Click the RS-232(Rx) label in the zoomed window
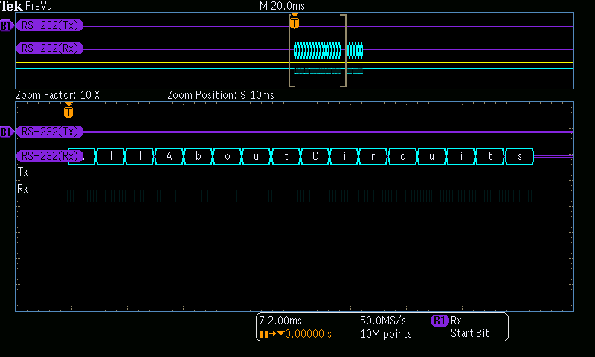This screenshot has width=595, height=357. tap(50, 156)
